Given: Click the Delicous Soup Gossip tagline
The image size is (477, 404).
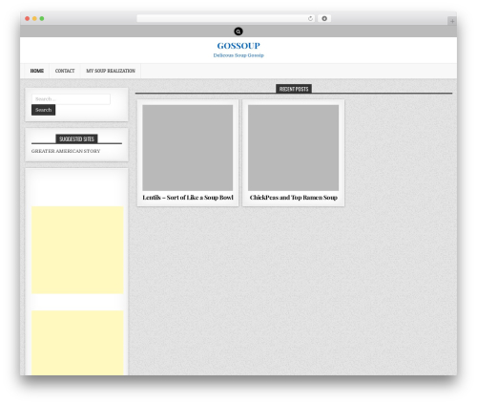Looking at the screenshot, I should tap(238, 55).
